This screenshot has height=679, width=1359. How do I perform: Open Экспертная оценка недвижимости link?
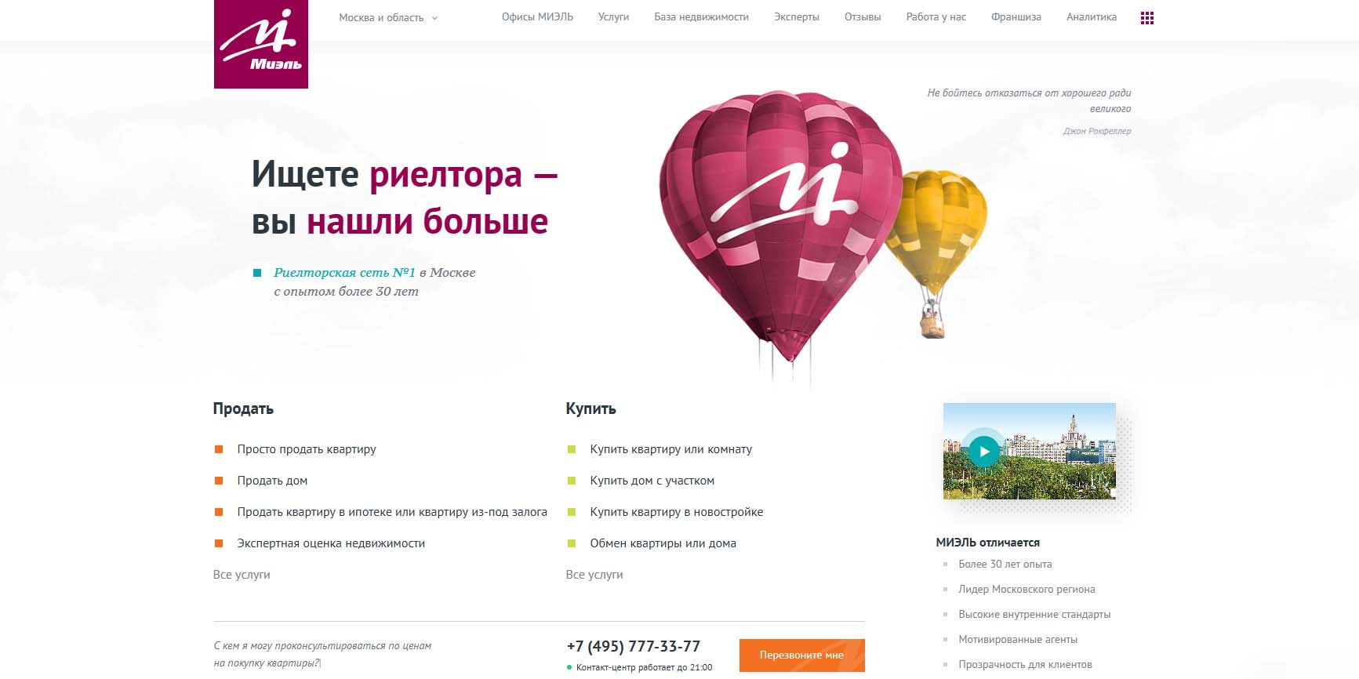[331, 543]
